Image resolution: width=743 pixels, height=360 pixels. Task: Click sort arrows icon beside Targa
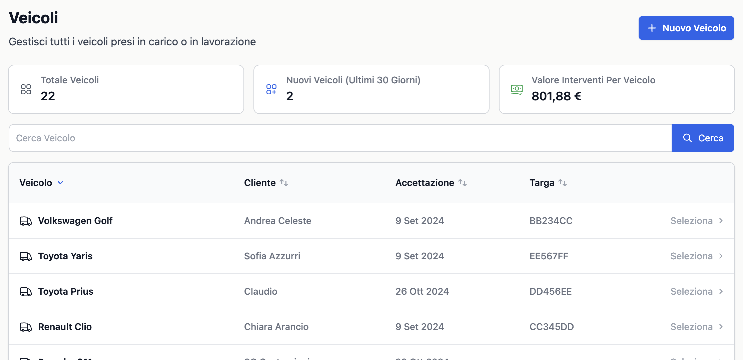pos(563,183)
